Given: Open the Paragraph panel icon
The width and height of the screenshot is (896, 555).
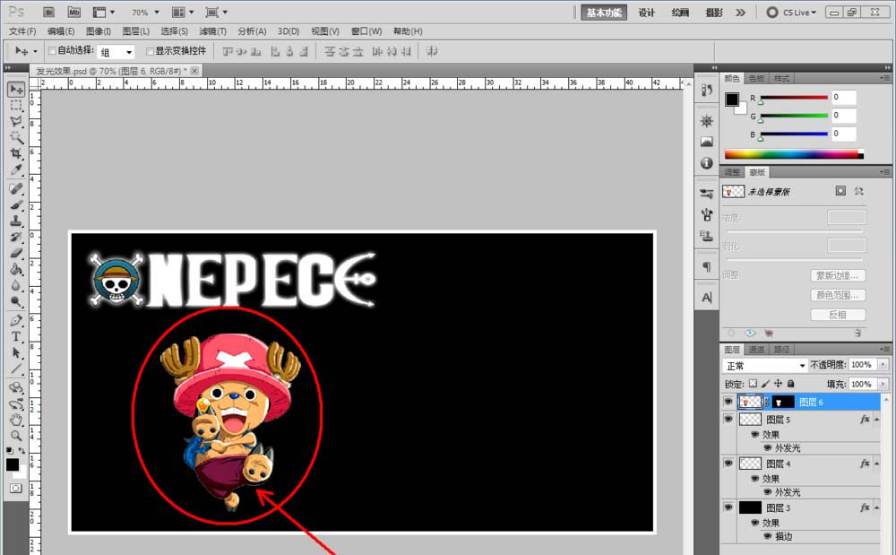Looking at the screenshot, I should (x=707, y=267).
